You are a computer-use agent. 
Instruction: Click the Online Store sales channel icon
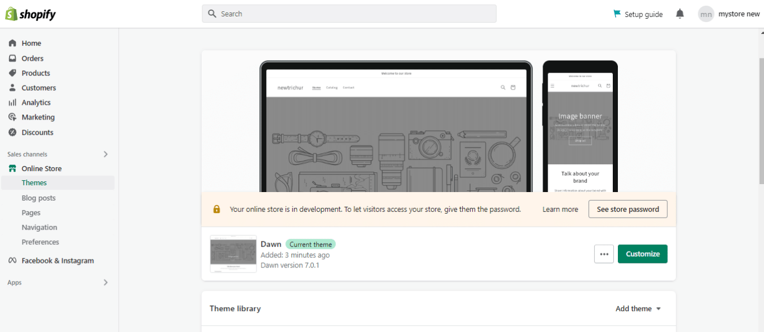[x=12, y=168]
